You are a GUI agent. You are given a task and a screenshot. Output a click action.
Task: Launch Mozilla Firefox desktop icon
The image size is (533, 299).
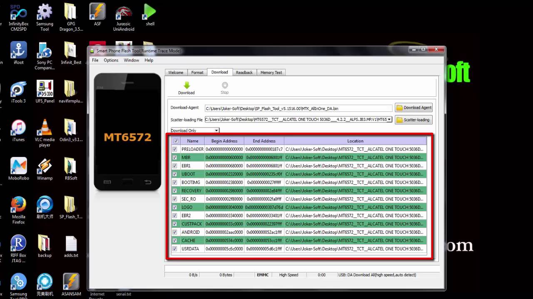18,211
